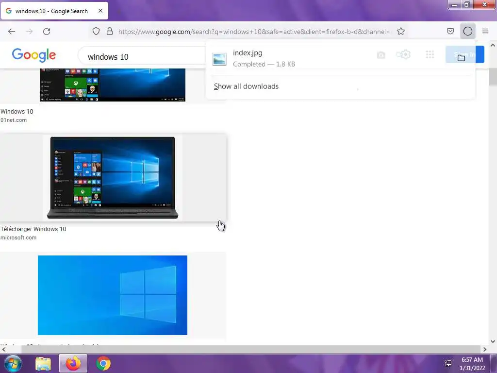Viewport: 497px width, 373px height.
Task: Close the windows 10 - Google Search tab
Action: tap(100, 11)
